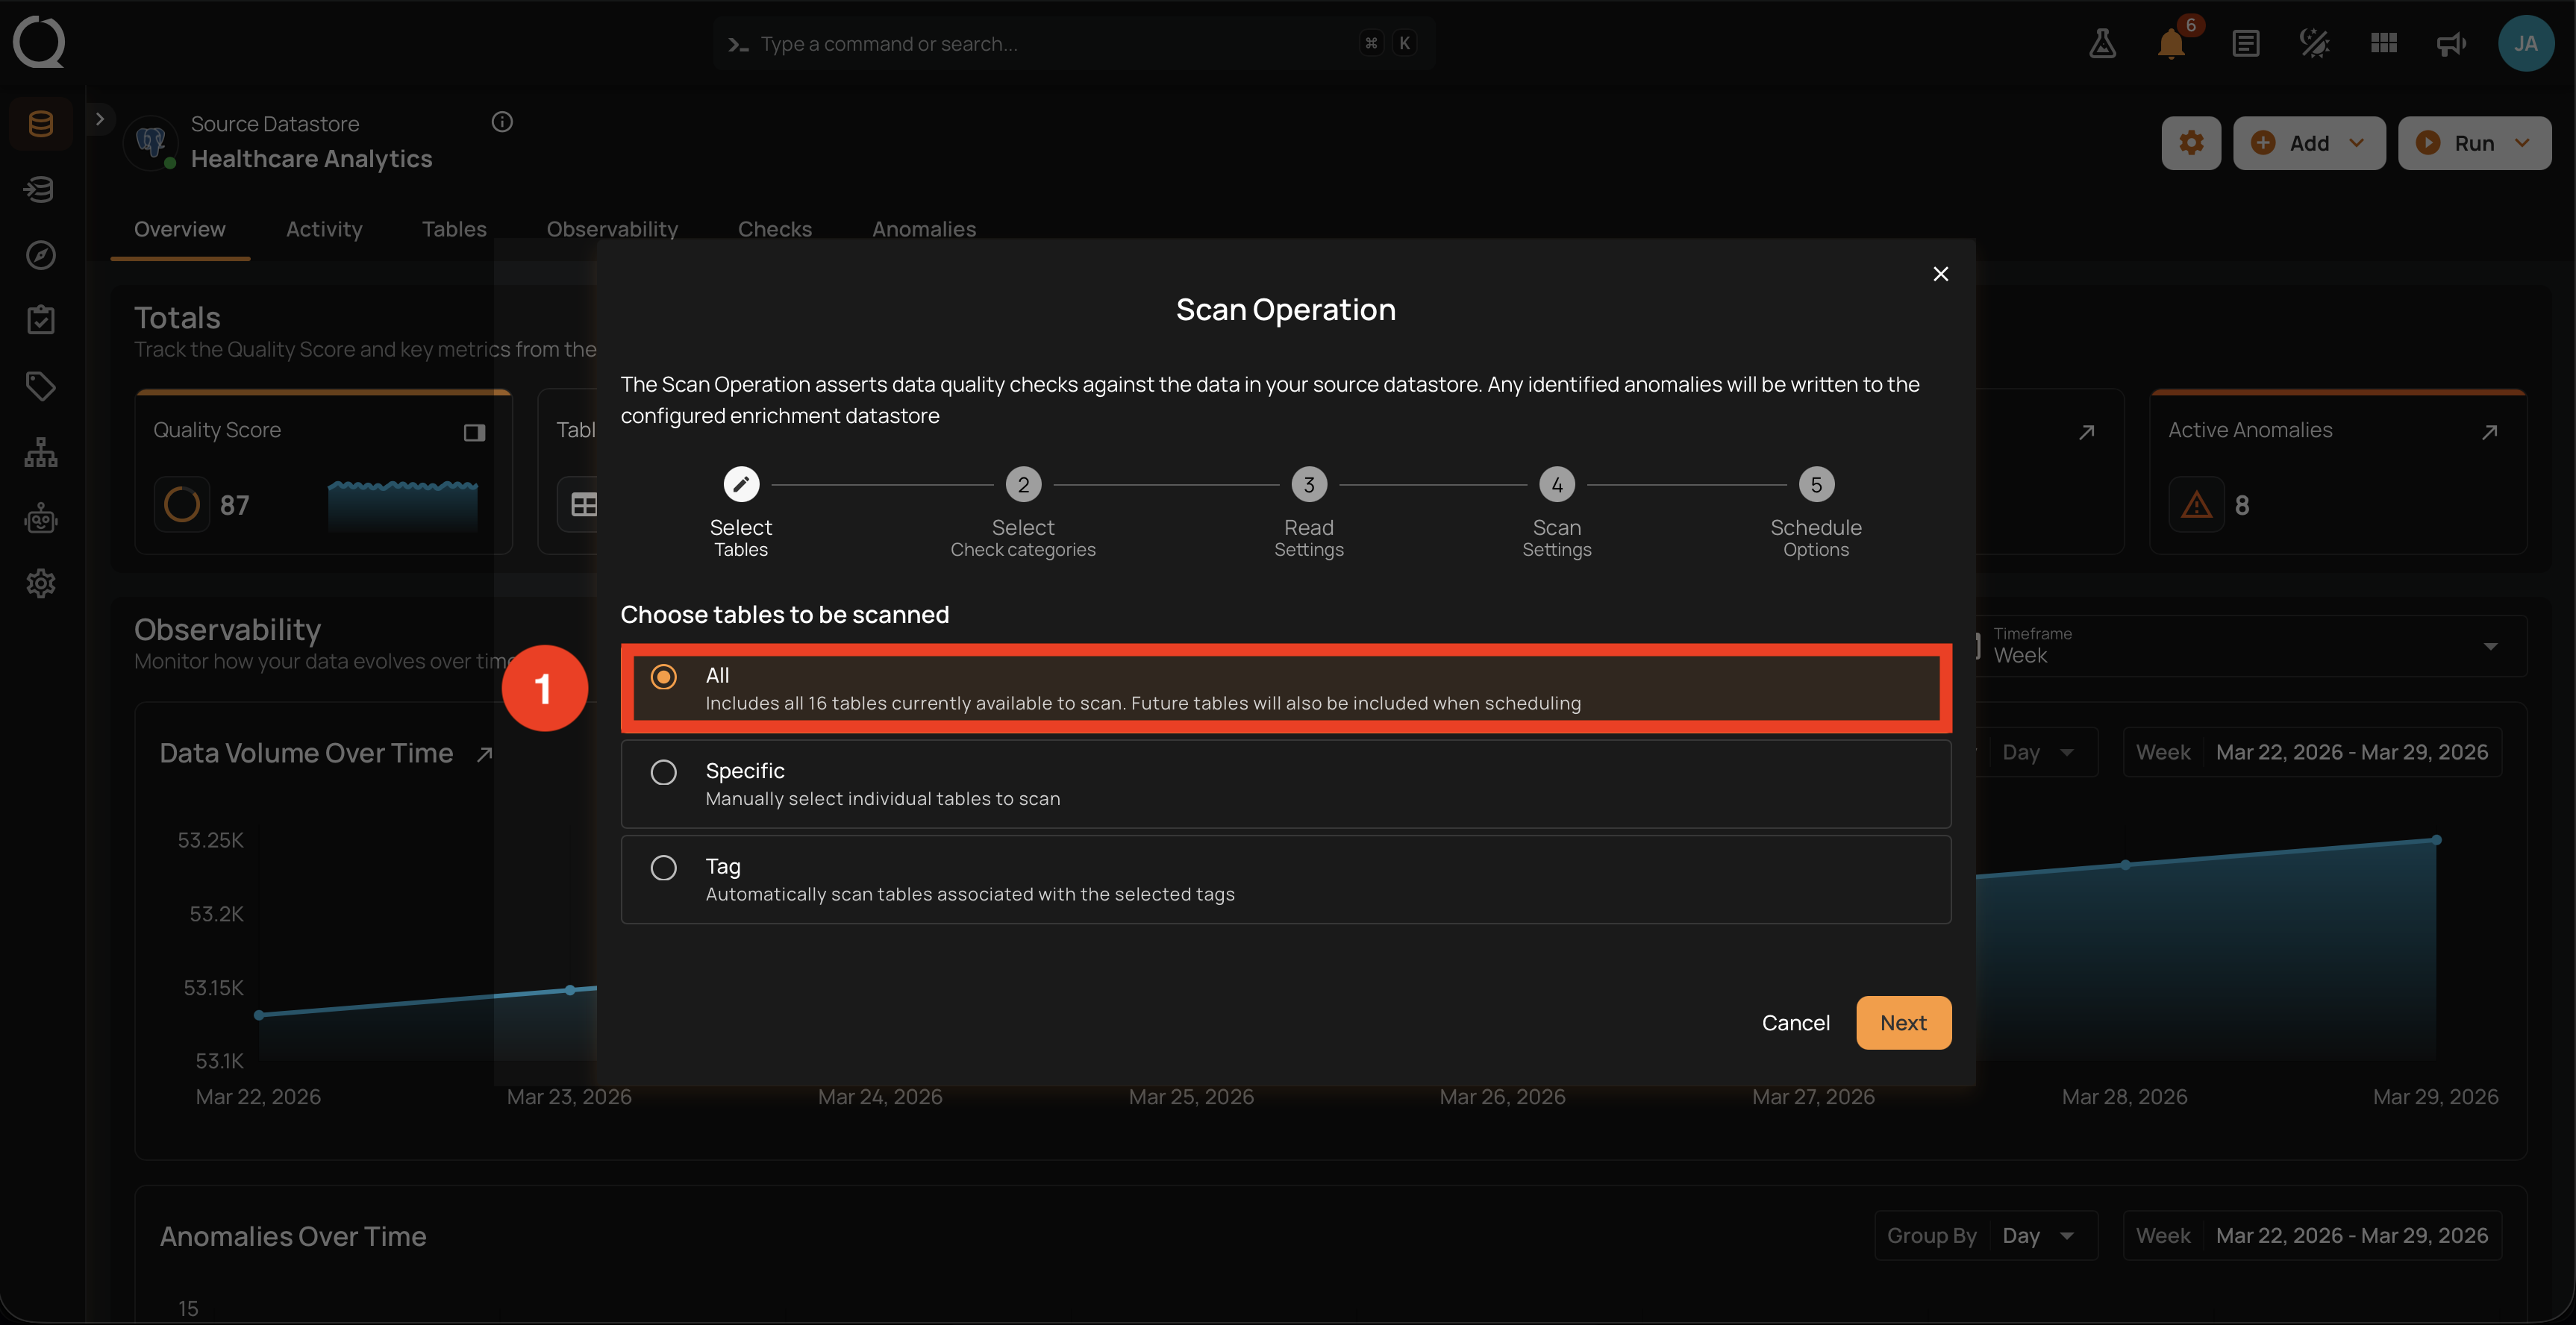Viewport: 2576px width, 1325px height.
Task: Toggle the Quality Score panel icon
Action: (x=474, y=432)
